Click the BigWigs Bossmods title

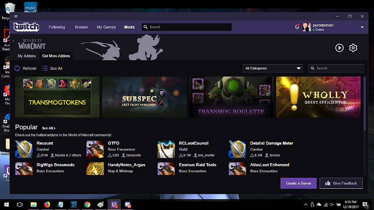tap(56, 165)
